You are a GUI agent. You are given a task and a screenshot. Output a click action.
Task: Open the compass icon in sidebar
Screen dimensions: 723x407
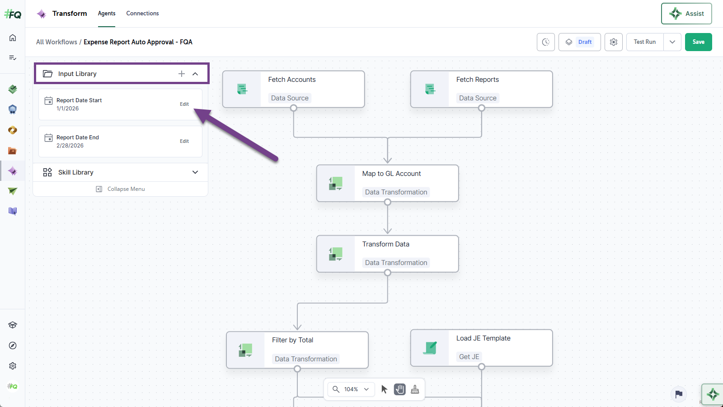point(13,345)
